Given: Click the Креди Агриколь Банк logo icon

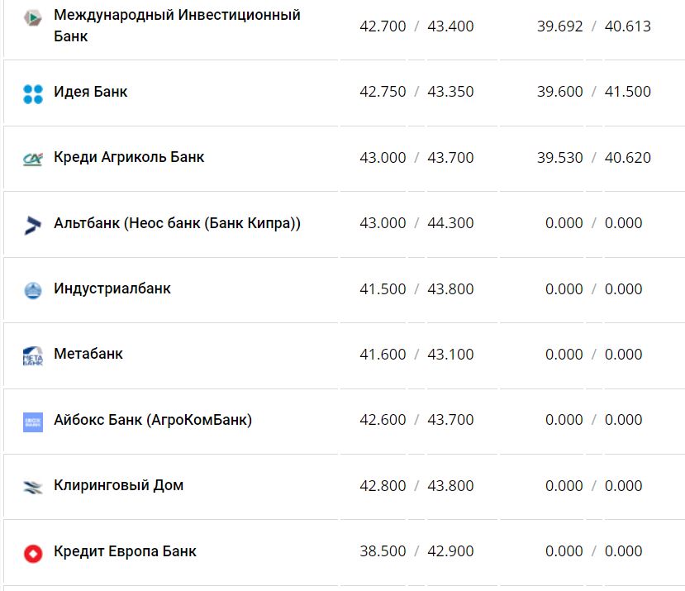Looking at the screenshot, I should point(32,159).
